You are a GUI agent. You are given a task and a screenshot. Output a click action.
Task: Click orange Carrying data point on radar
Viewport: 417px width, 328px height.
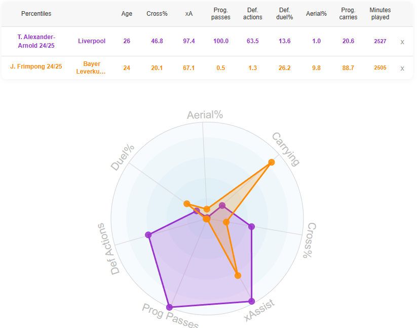pos(272,162)
